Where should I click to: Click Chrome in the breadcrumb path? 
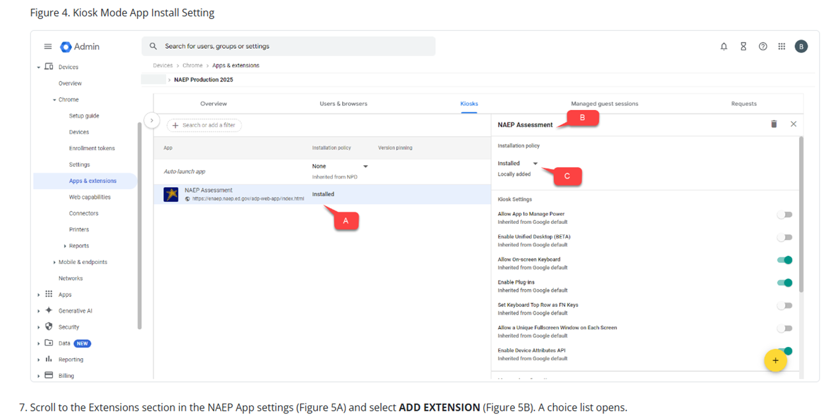pos(193,66)
